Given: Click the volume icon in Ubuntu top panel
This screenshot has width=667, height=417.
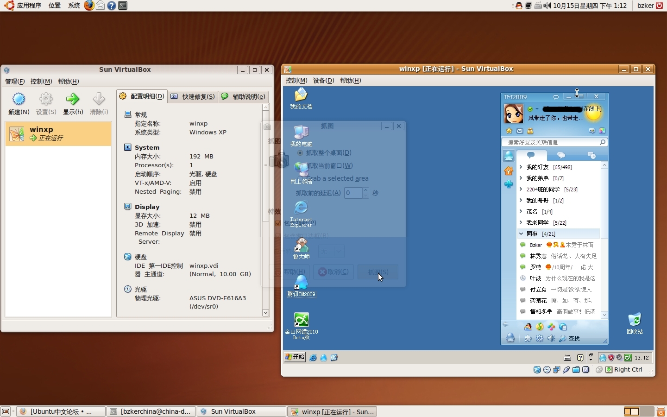Looking at the screenshot, I should point(547,6).
